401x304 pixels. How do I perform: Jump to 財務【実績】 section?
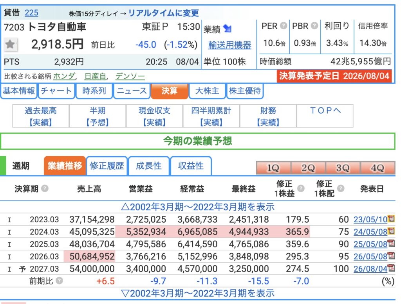coord(268,116)
